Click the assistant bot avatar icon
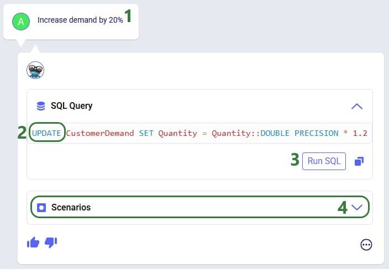This screenshot has width=389, height=269. click(35, 70)
